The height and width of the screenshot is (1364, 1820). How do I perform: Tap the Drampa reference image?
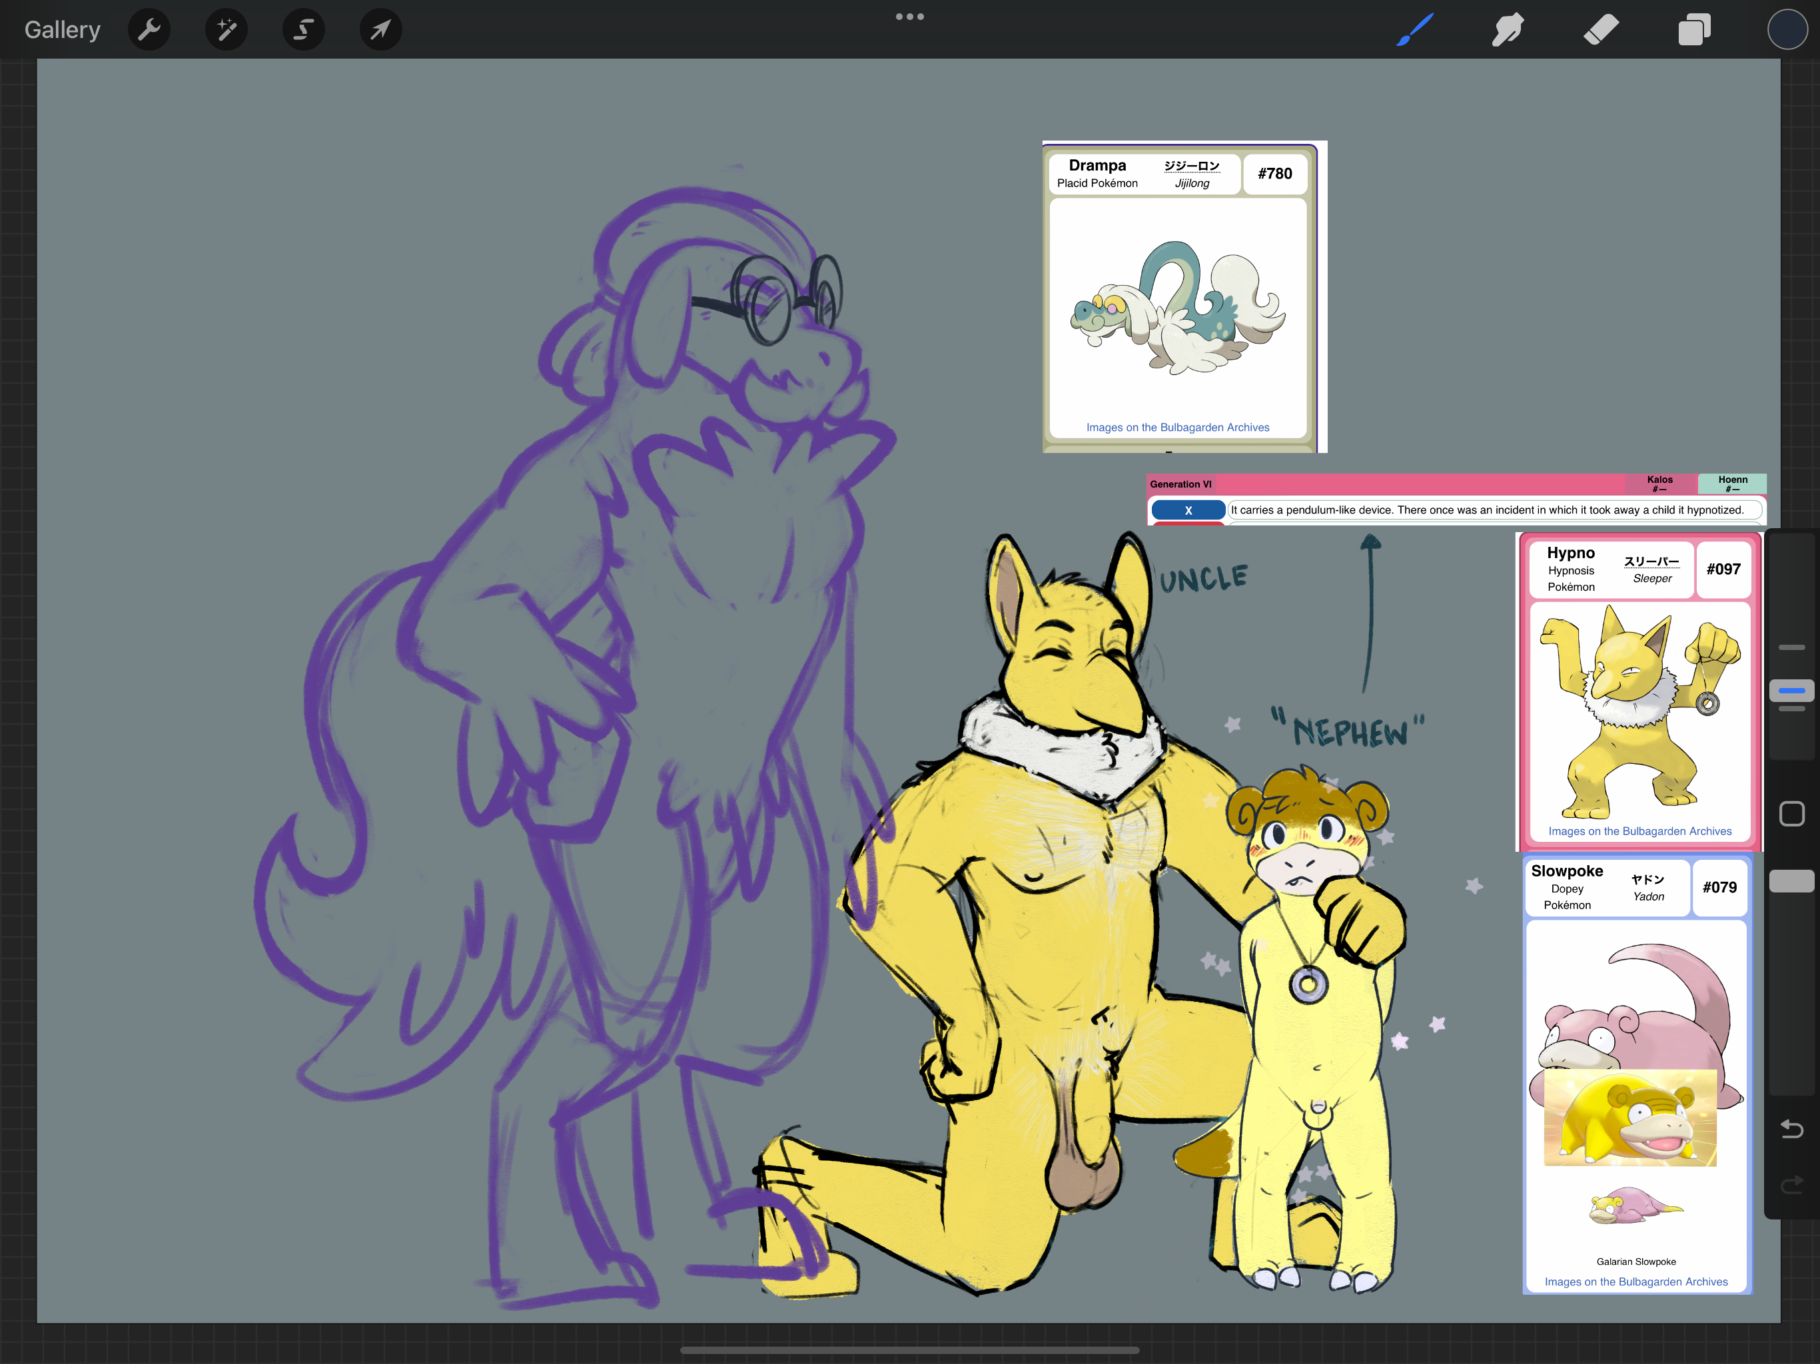[x=1177, y=308]
